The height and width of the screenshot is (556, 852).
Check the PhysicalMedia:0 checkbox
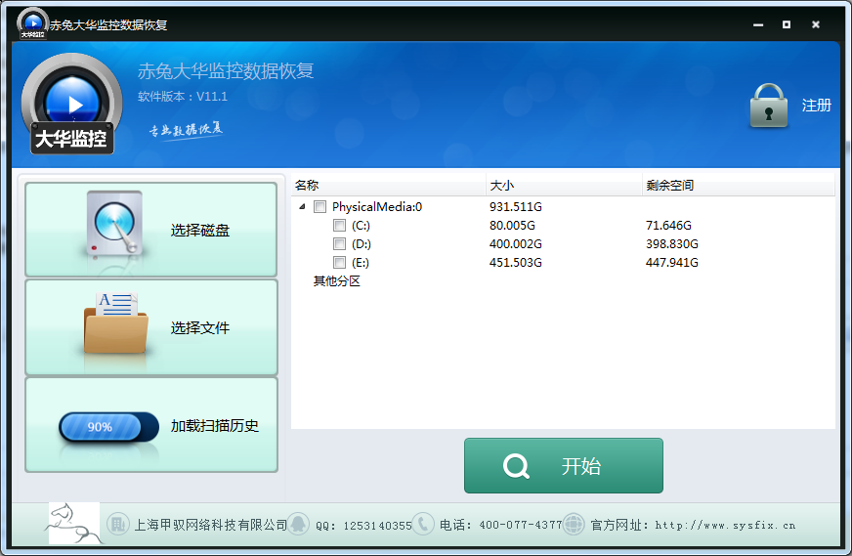click(319, 207)
